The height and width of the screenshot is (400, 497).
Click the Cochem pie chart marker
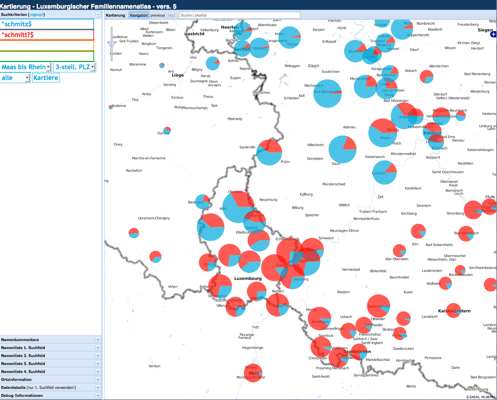[385, 172]
